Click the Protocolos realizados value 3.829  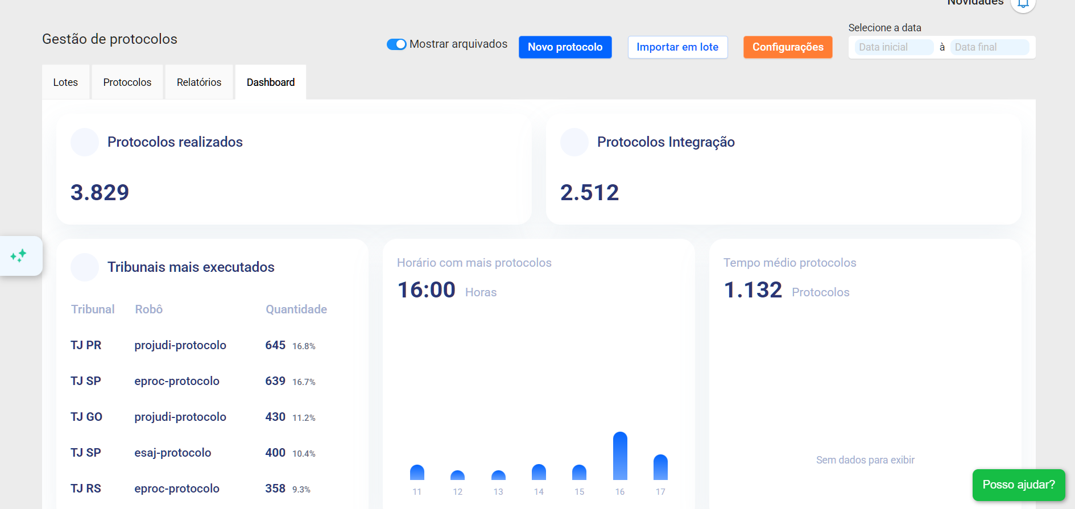[100, 192]
